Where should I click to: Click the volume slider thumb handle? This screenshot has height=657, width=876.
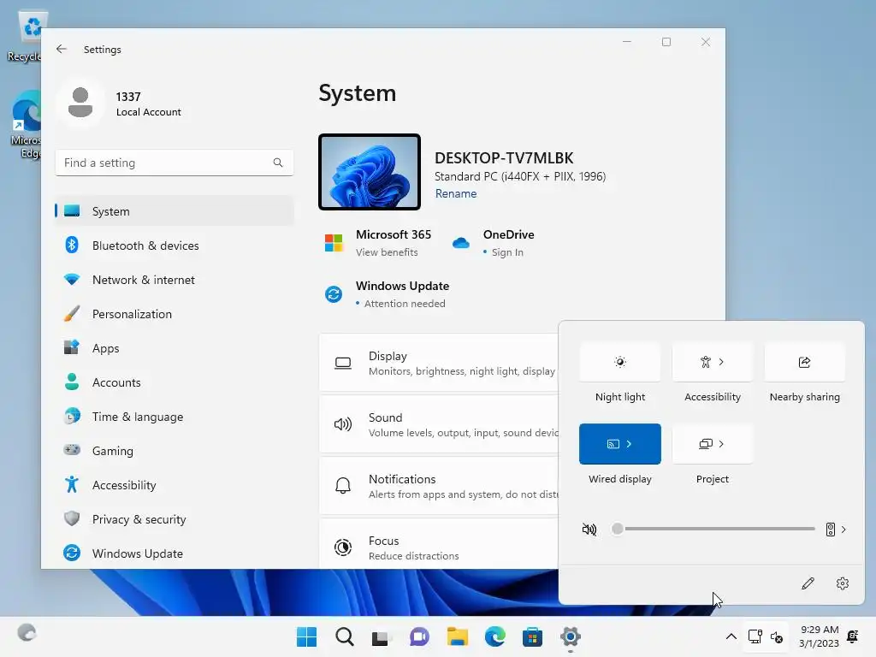tap(618, 529)
